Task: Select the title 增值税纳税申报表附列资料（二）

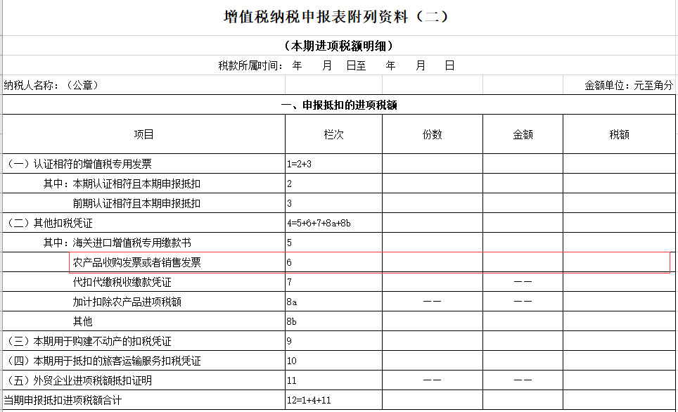Action: [336, 17]
